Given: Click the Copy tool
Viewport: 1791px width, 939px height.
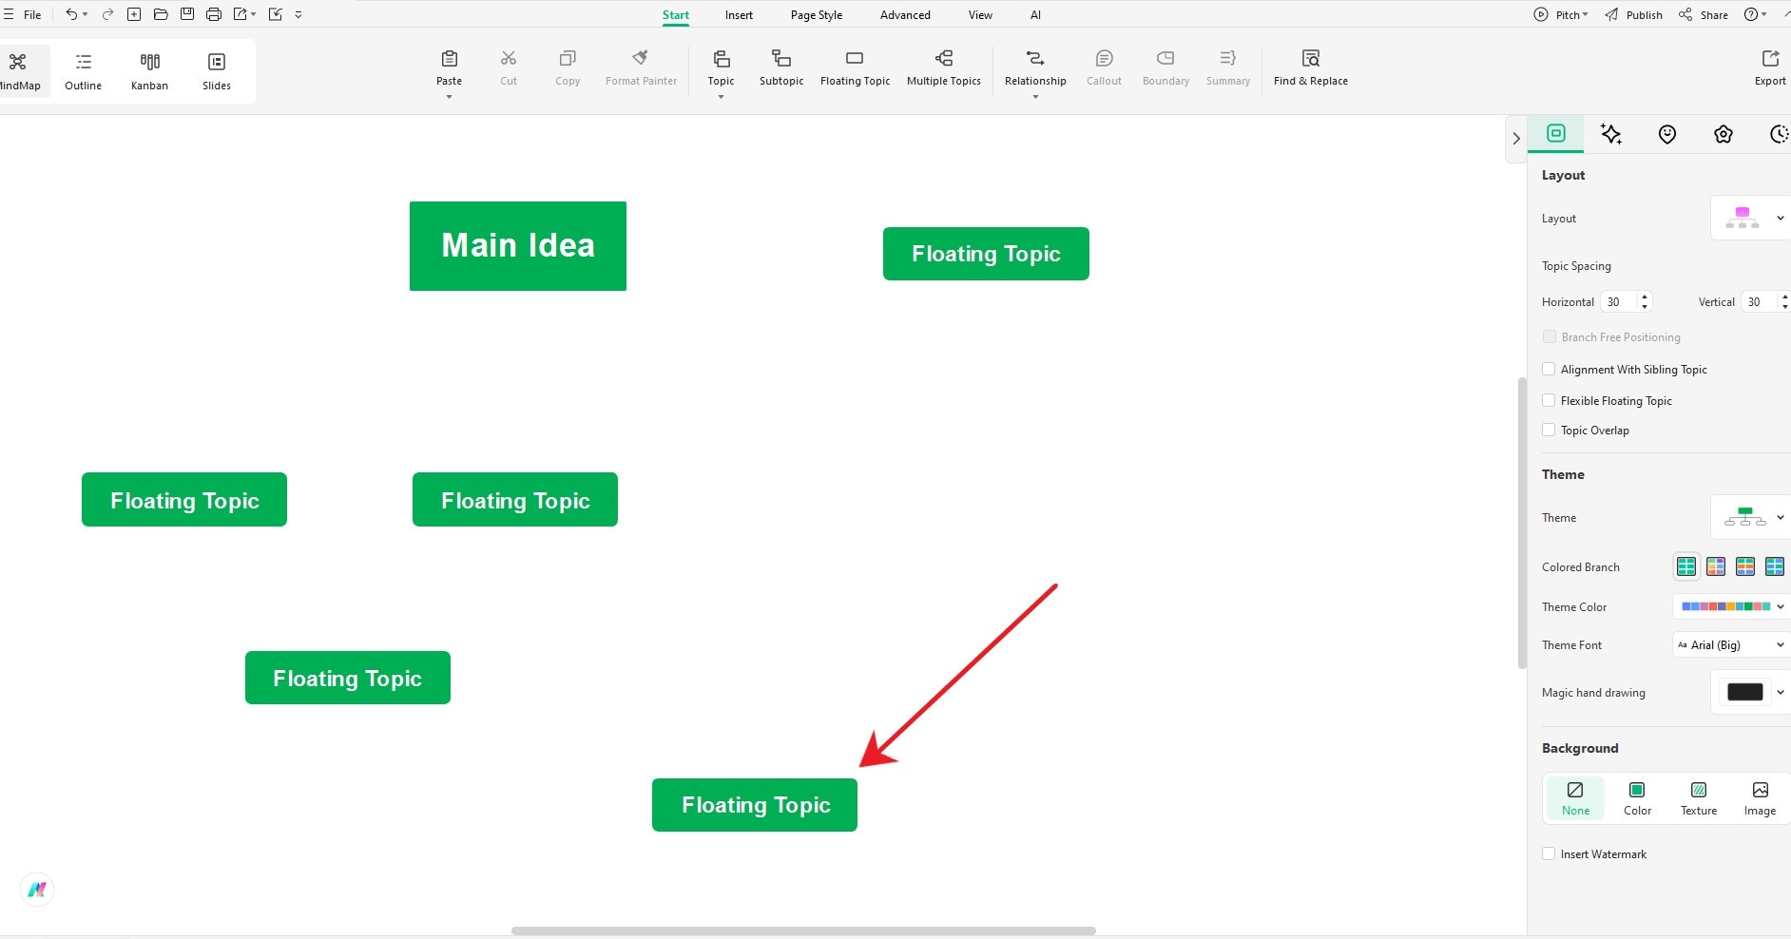Looking at the screenshot, I should pos(568,67).
